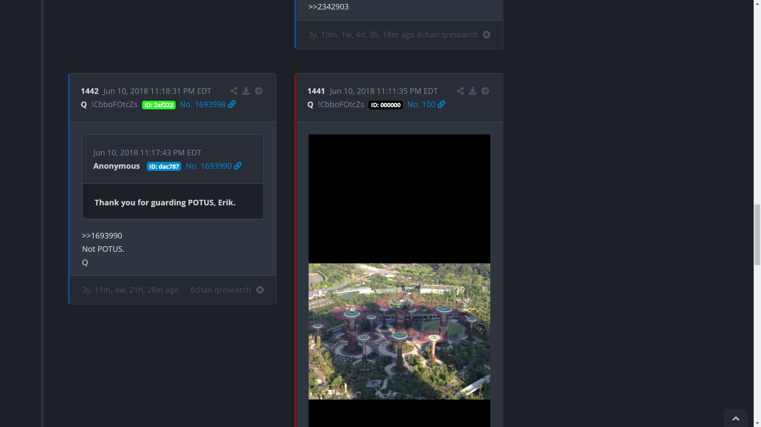Download post 1442 using download icon

pos(246,91)
